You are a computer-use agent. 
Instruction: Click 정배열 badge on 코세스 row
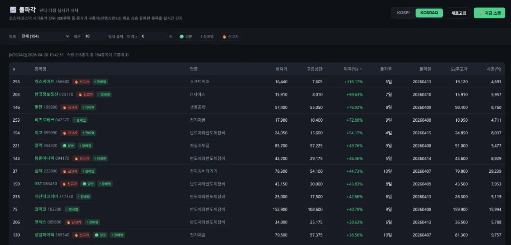tap(92, 222)
